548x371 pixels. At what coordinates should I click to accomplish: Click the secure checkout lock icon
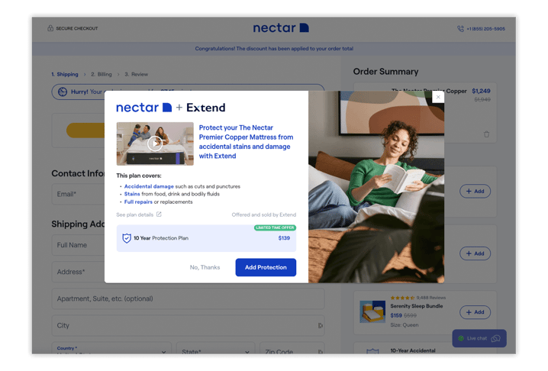coord(50,28)
